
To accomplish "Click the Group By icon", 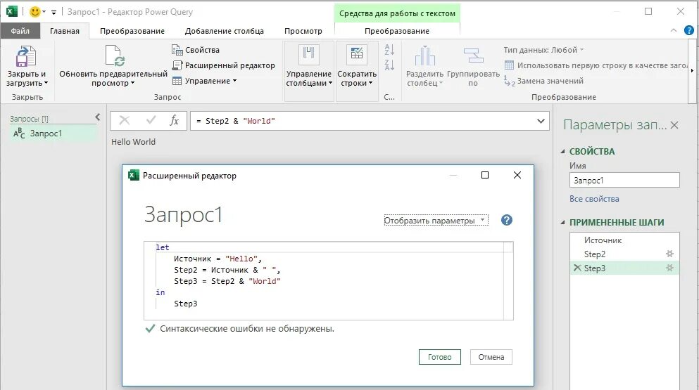I will pyautogui.click(x=473, y=56).
